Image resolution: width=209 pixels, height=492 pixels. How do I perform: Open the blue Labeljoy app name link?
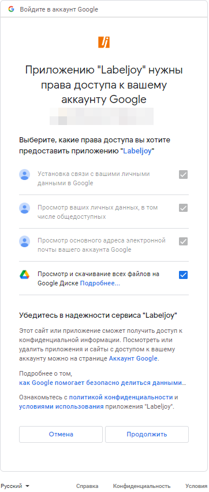(x=137, y=151)
